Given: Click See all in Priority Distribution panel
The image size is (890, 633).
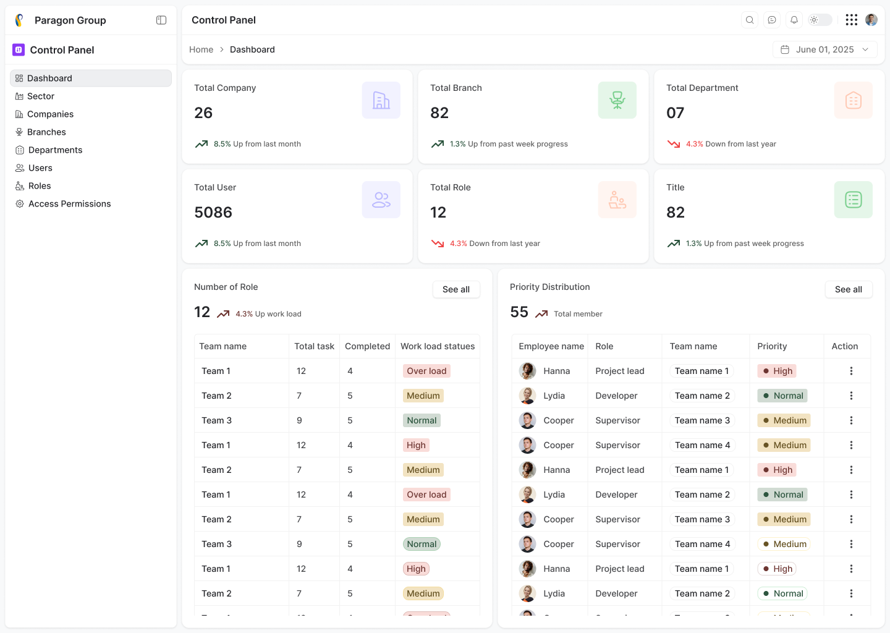Looking at the screenshot, I should coord(849,289).
